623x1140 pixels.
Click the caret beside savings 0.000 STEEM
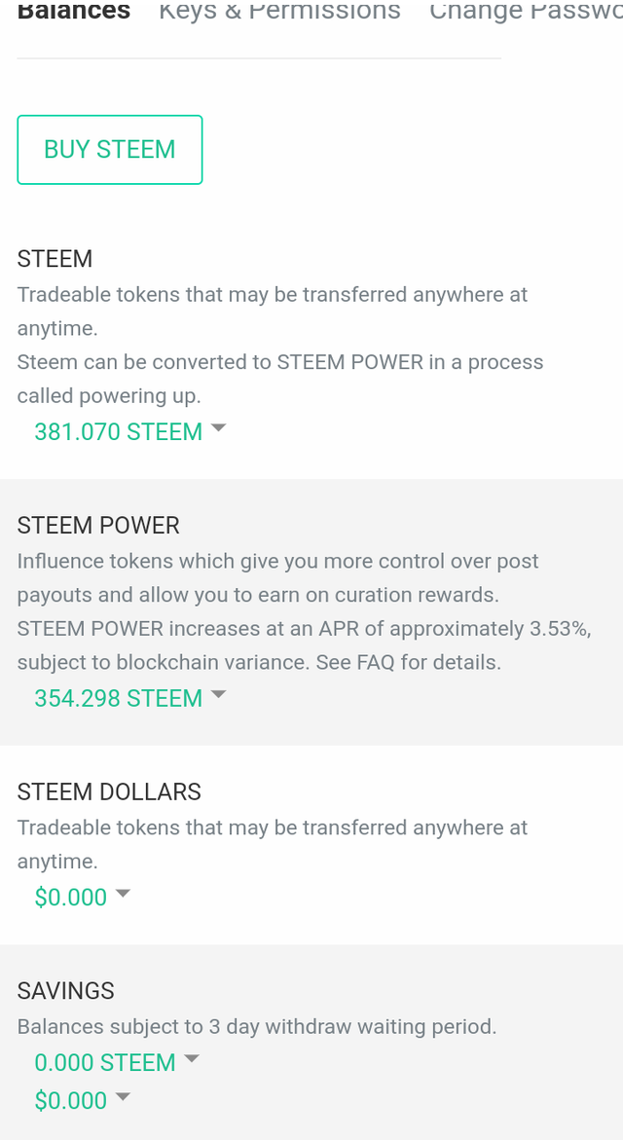click(191, 1058)
